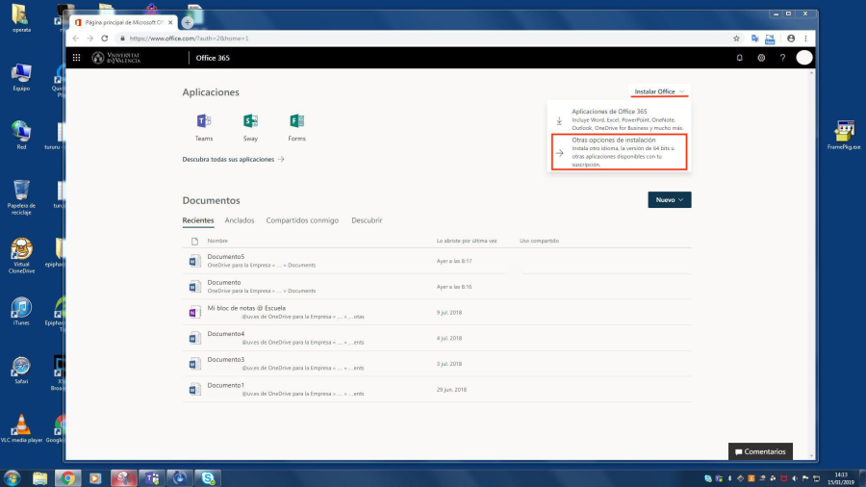Open Chrome from the taskbar
Image resolution: width=866 pixels, height=487 pixels.
[68, 477]
